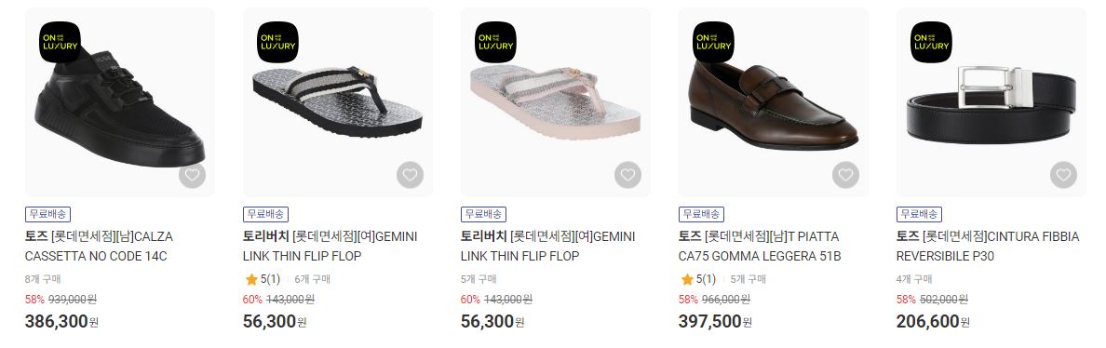Click ON LUXURY badge on pink flip flop

(496, 42)
